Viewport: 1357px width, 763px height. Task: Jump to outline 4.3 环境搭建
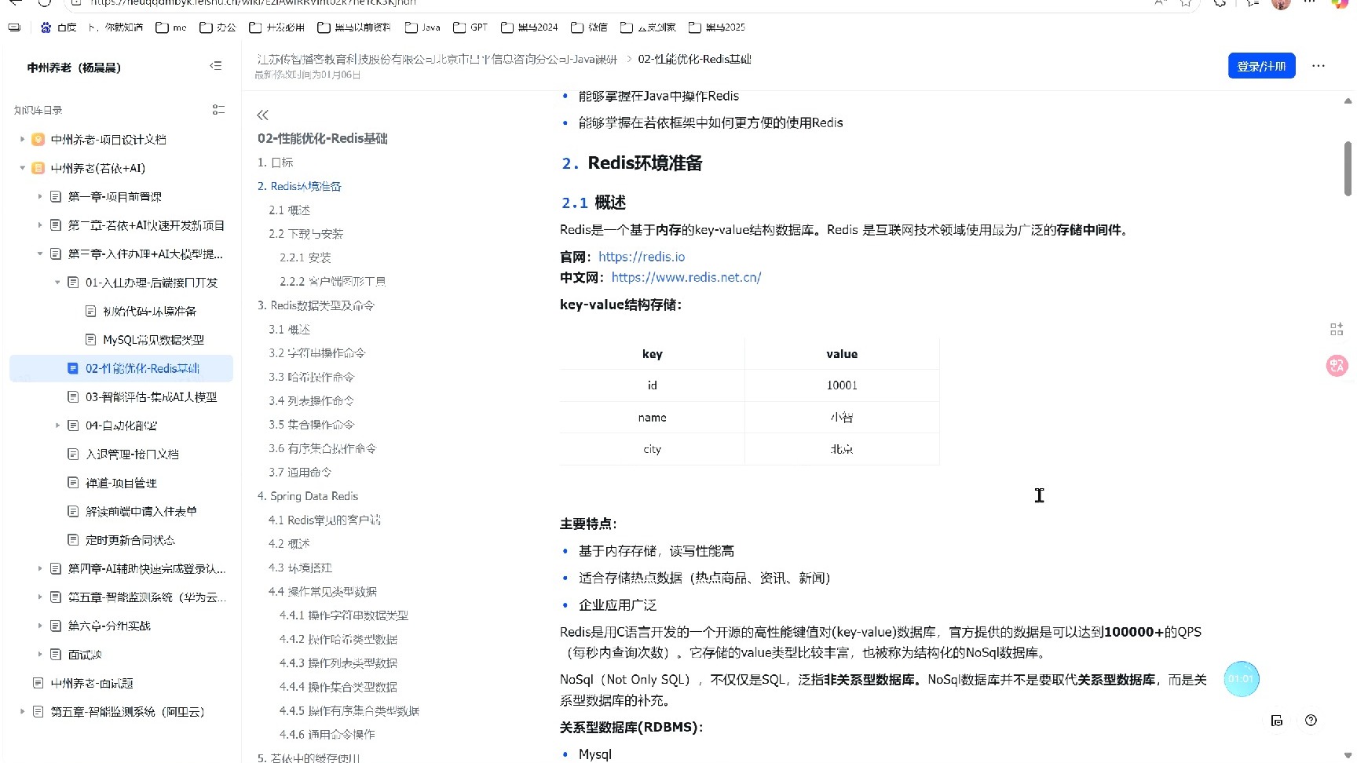300,568
